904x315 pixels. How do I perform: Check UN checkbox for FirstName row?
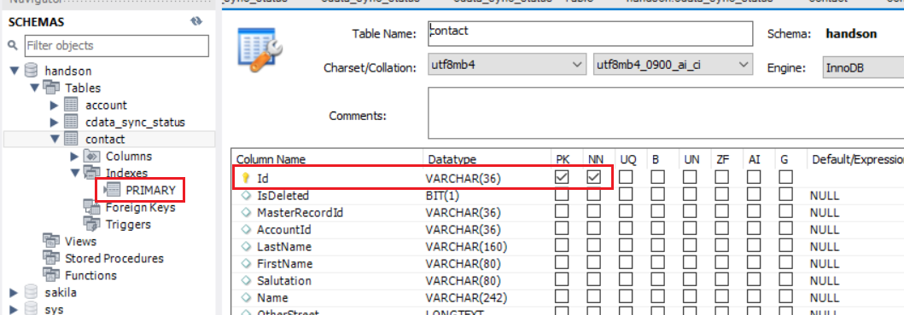click(690, 263)
